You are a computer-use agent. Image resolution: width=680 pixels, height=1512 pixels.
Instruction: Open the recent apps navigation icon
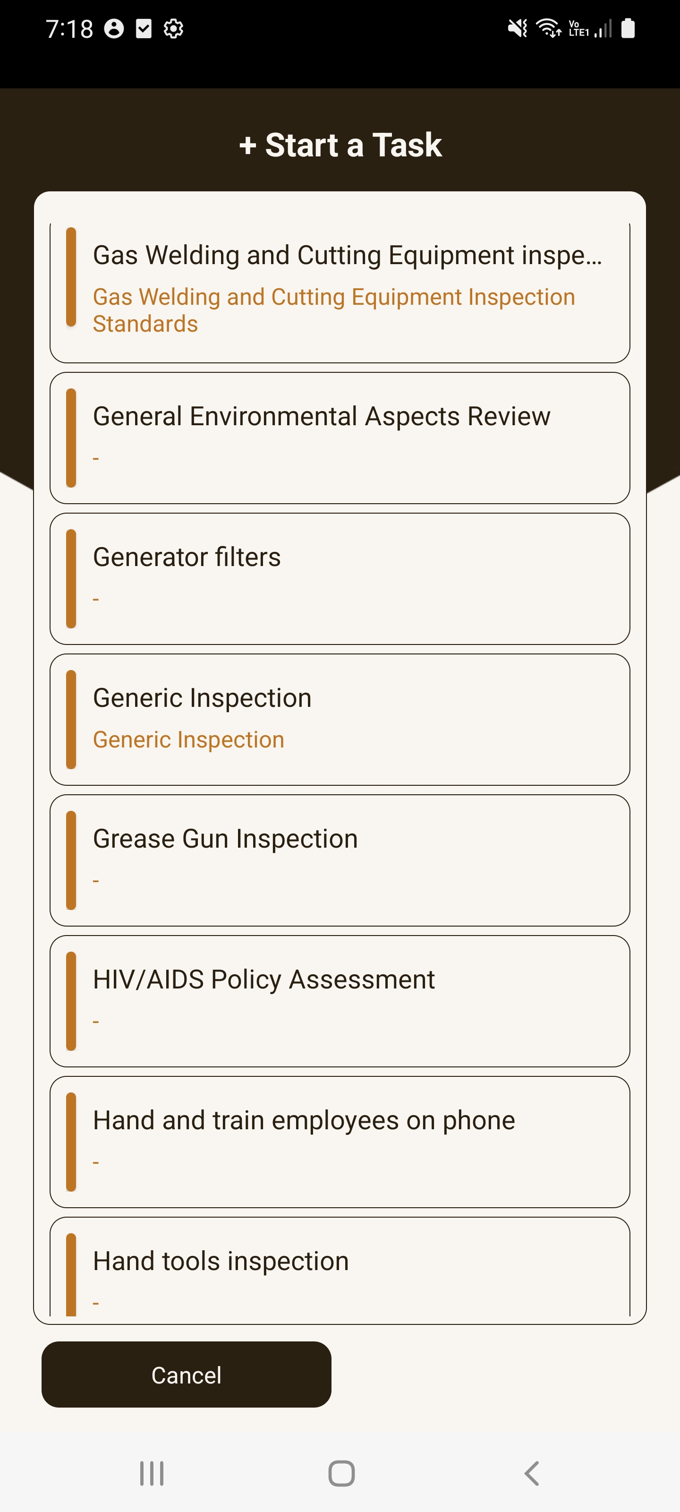point(152,1473)
